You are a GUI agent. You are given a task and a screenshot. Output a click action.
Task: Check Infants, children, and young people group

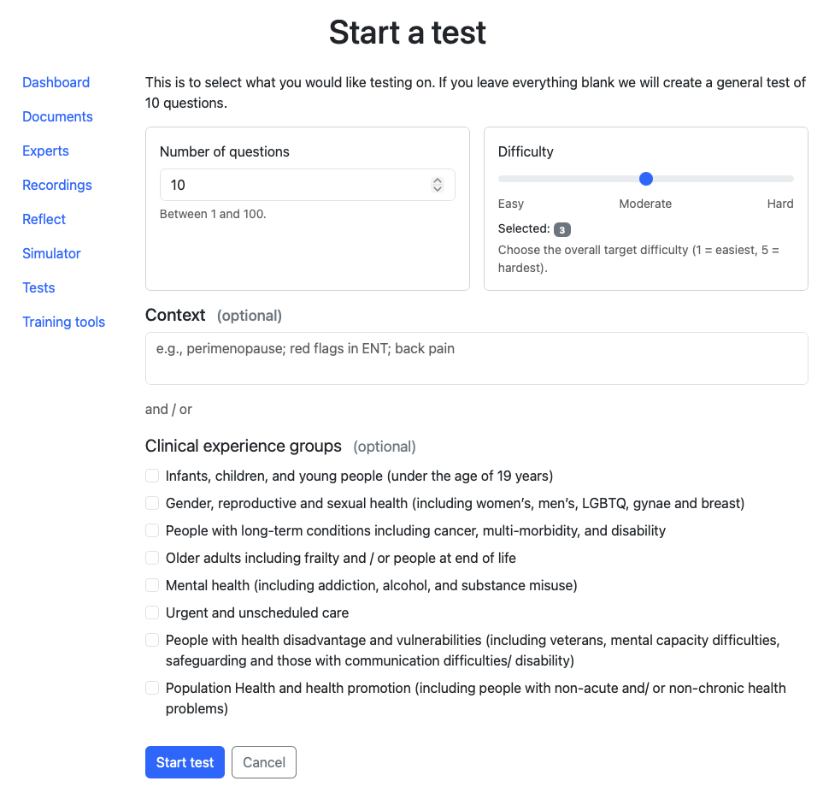tap(151, 476)
